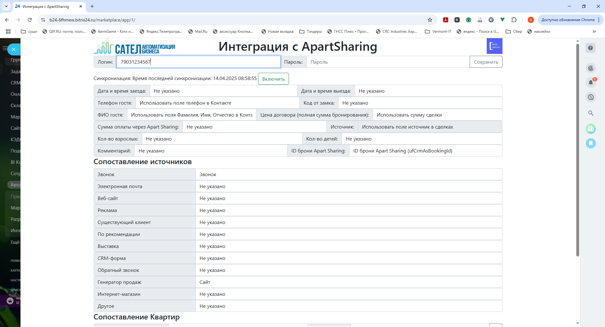The height and width of the screenshot is (327, 605).
Task: Open the help question mark icon
Action: pyautogui.click(x=590, y=48)
